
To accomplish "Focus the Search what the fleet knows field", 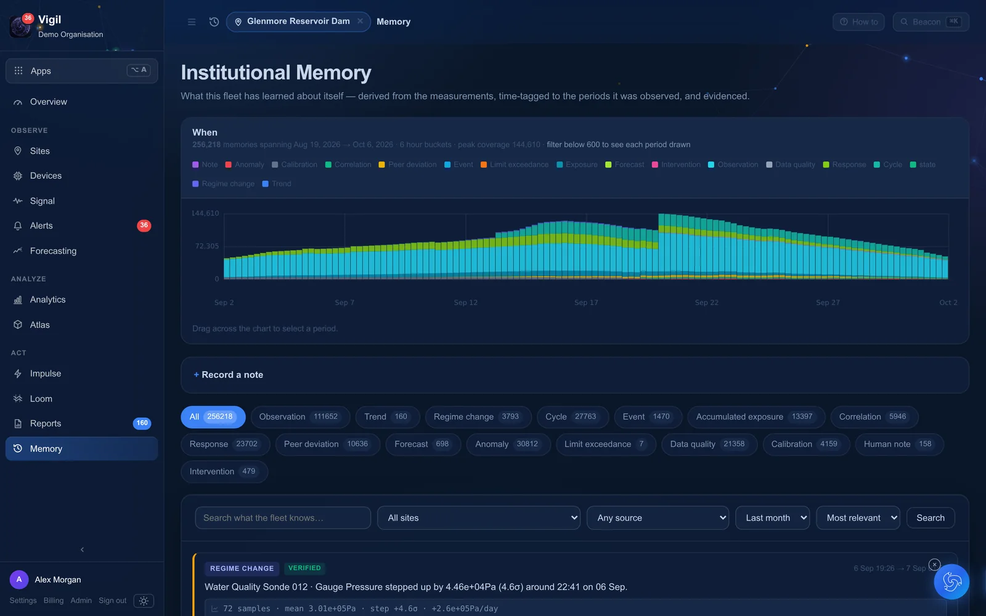I will (283, 518).
